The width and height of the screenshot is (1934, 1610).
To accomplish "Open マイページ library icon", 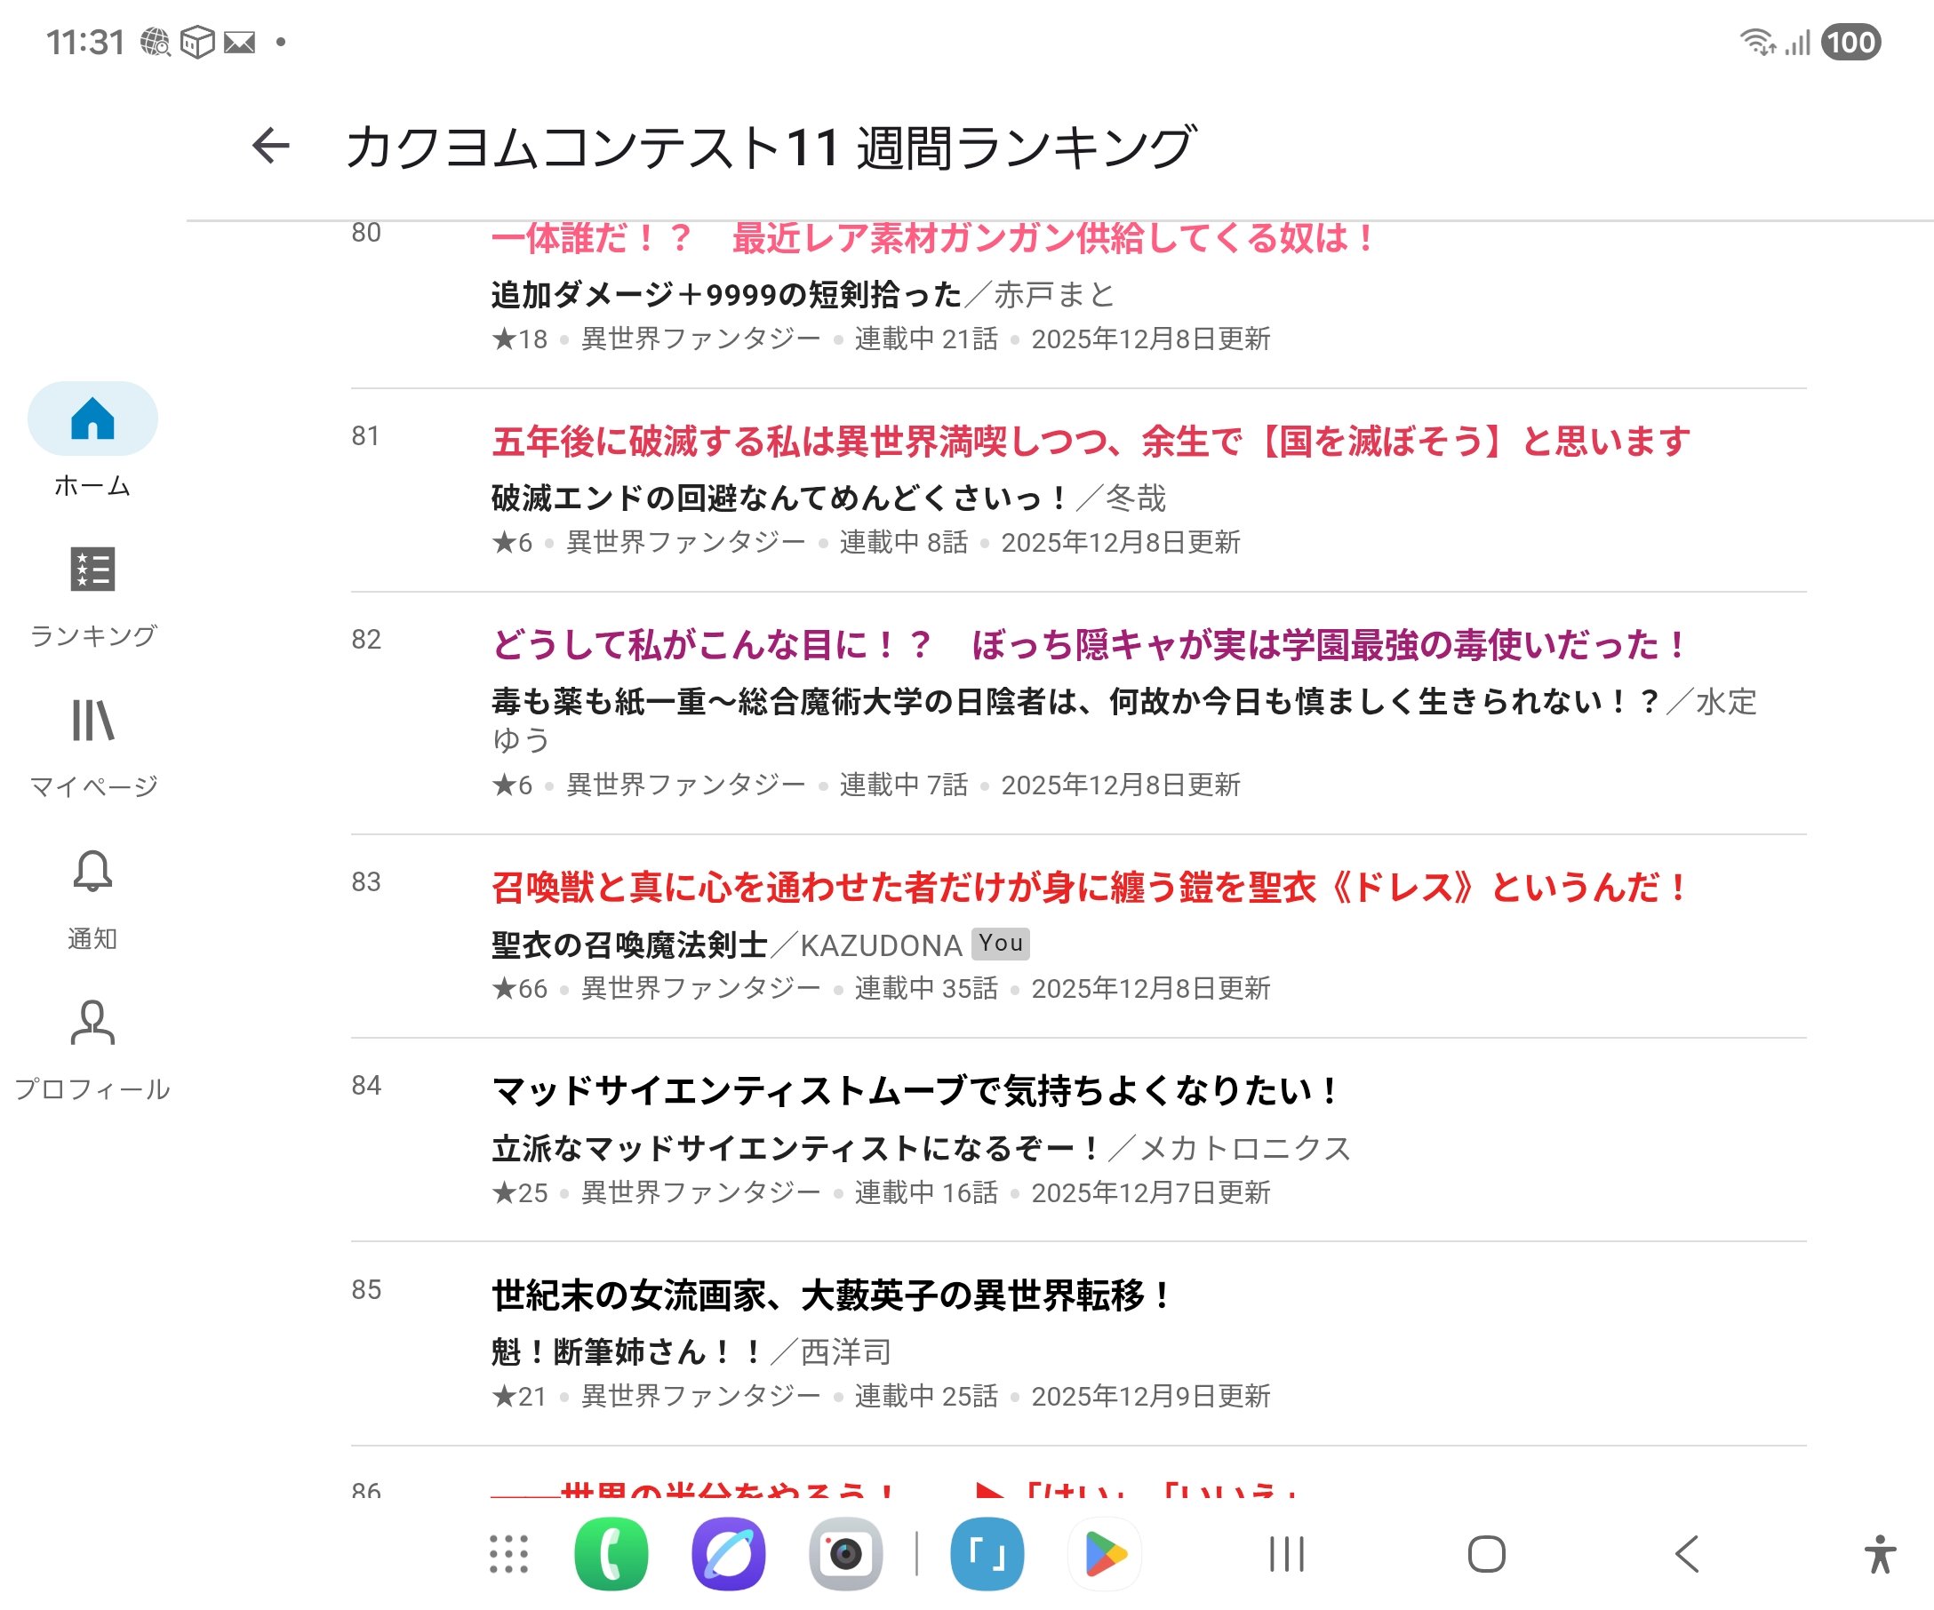I will tap(92, 720).
